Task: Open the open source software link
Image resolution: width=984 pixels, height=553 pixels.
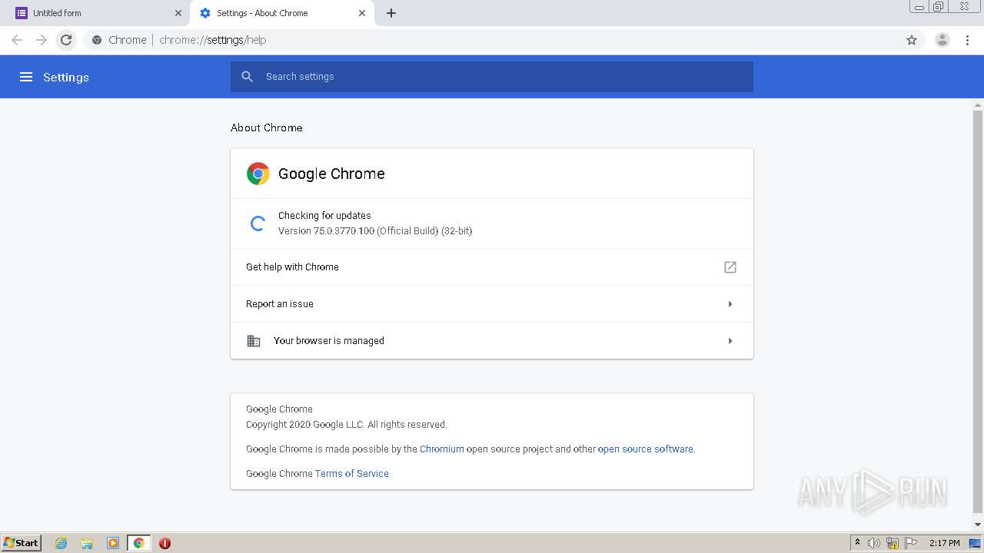Action: pos(646,449)
